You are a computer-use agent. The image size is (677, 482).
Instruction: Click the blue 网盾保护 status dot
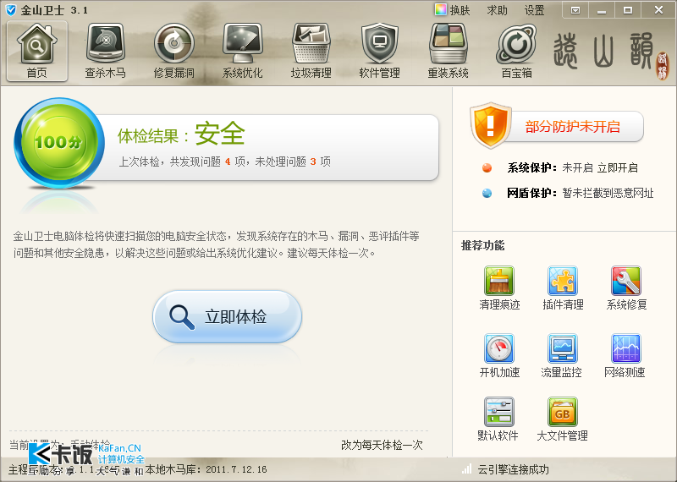[x=487, y=193]
